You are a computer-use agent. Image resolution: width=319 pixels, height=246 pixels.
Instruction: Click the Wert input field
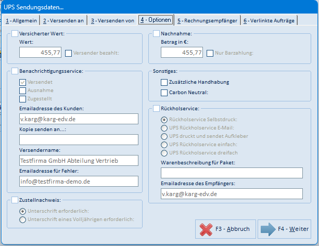[40, 53]
